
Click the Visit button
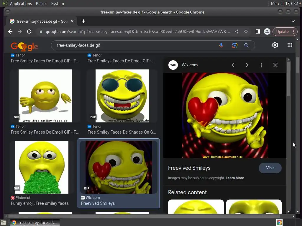(270, 168)
